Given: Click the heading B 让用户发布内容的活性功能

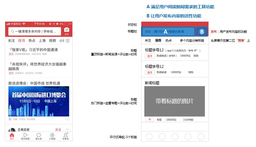Looking at the screenshot, I should click(x=174, y=16).
